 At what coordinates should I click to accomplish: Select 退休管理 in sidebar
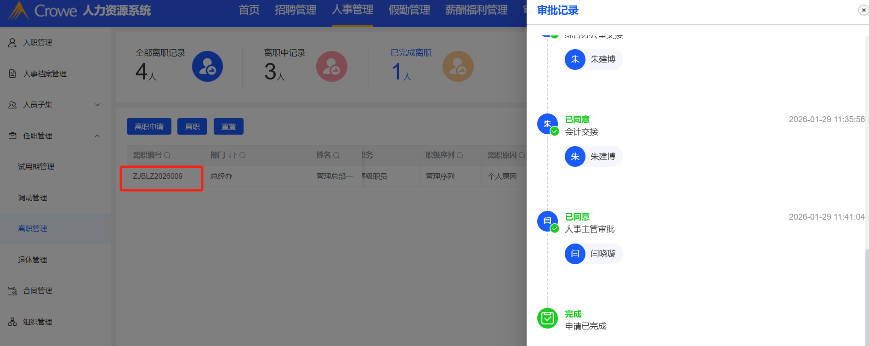[33, 260]
